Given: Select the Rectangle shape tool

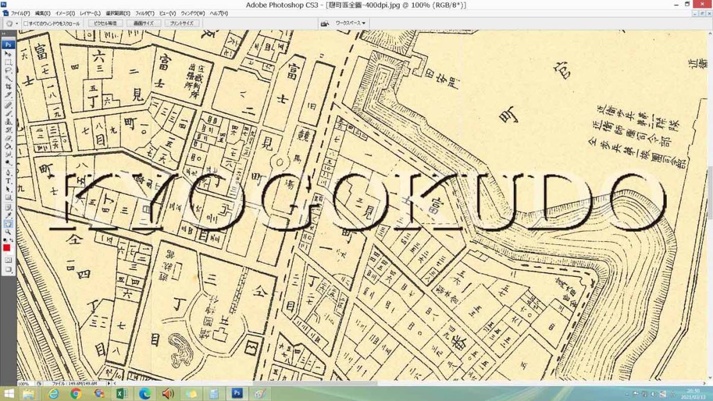Looking at the screenshot, I should point(8,197).
